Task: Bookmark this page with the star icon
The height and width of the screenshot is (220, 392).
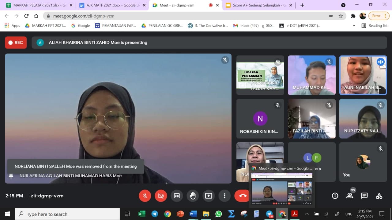Action: [341, 16]
